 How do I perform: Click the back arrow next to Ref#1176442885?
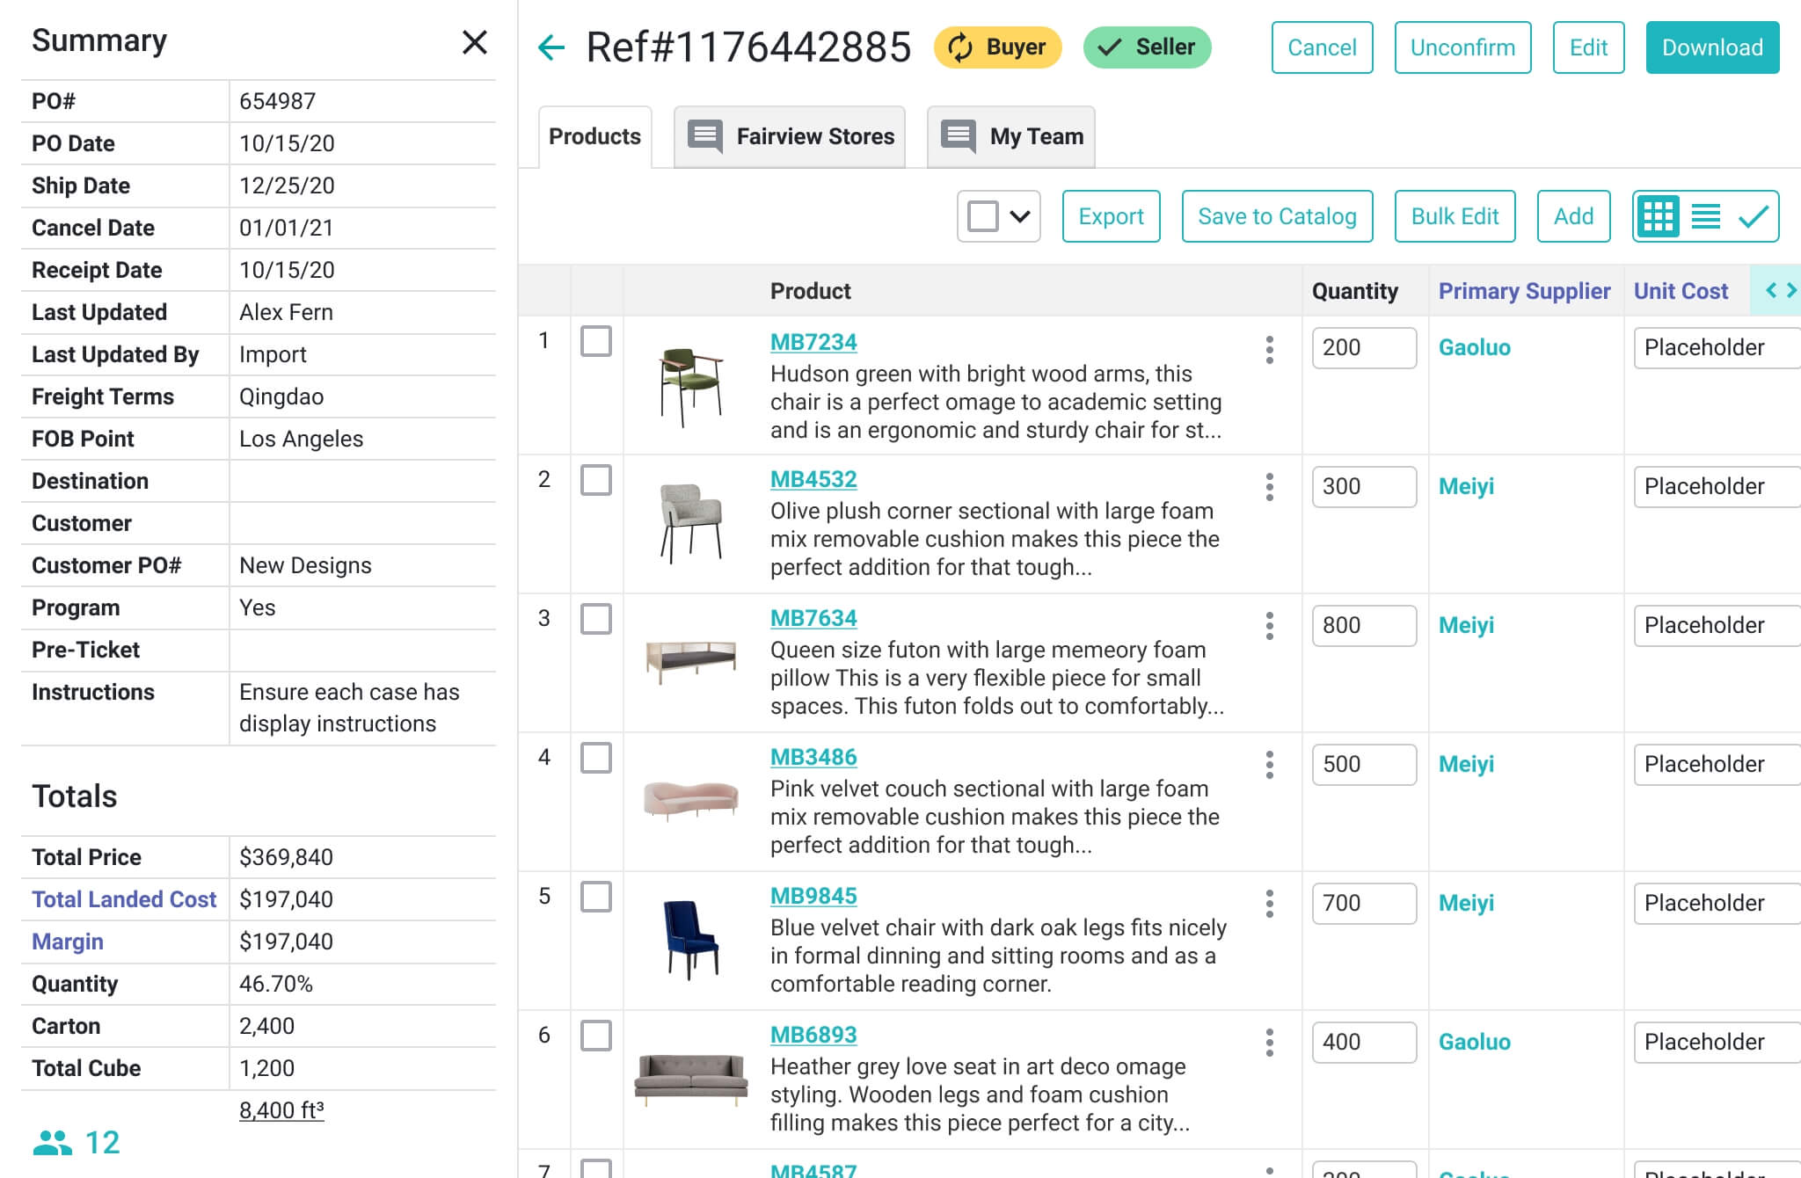[x=550, y=47]
